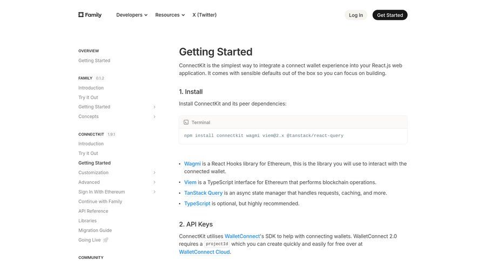
Task: Open the Libraries page
Action: click(x=87, y=221)
